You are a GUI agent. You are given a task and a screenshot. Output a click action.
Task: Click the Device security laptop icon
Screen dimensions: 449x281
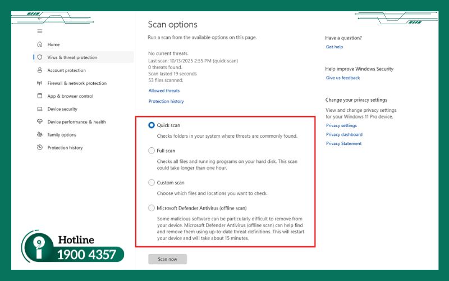point(40,109)
